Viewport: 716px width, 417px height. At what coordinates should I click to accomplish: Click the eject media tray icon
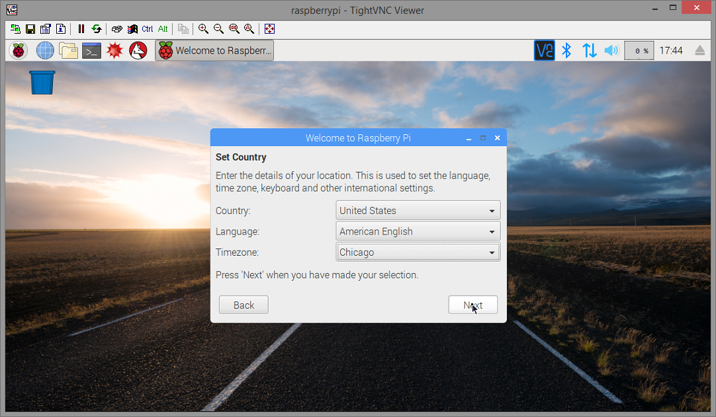pyautogui.click(x=699, y=51)
